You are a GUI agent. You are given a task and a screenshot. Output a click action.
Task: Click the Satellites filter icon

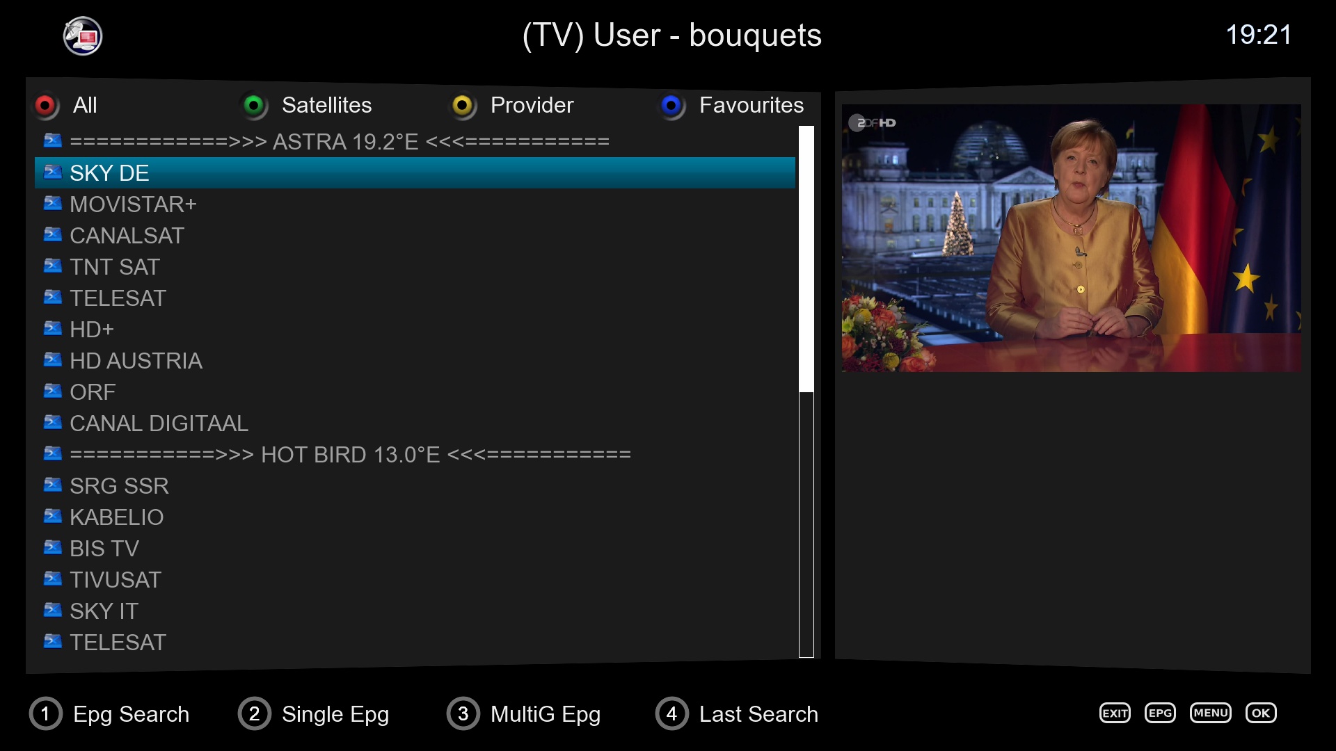(255, 104)
